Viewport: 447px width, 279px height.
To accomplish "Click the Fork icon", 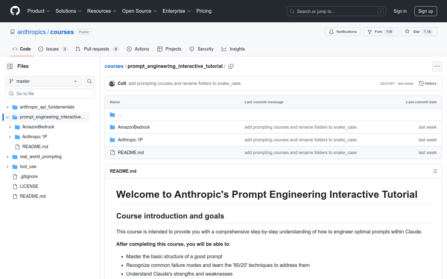I will [370, 32].
